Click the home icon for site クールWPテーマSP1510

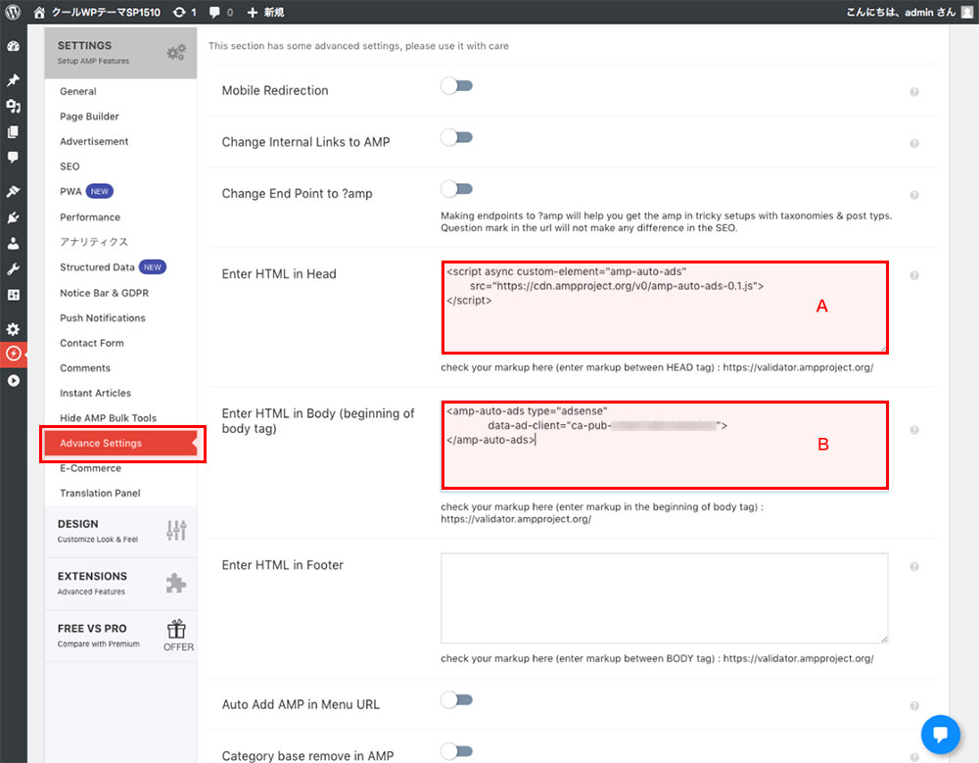click(39, 12)
